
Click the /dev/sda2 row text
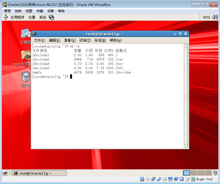77,68
